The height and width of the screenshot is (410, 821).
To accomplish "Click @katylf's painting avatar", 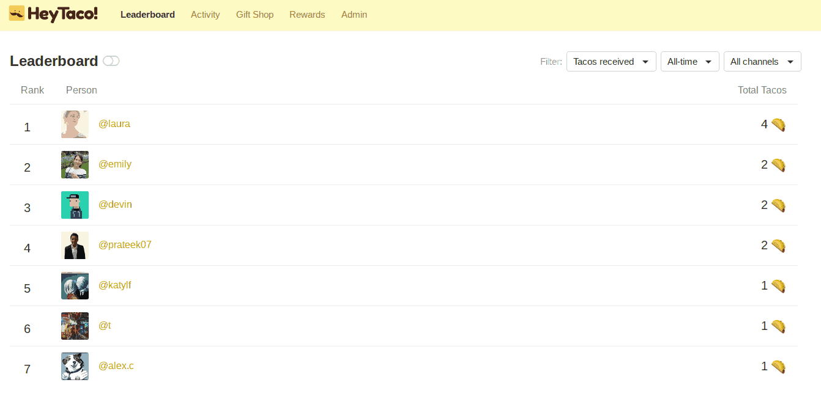I will click(x=75, y=286).
